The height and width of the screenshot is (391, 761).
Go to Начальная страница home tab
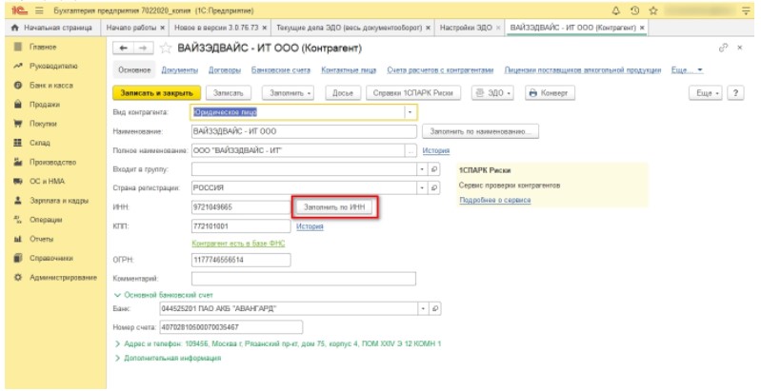point(51,28)
